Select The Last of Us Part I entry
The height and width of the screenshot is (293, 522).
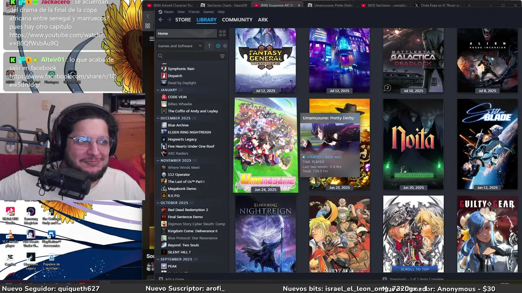(186, 181)
